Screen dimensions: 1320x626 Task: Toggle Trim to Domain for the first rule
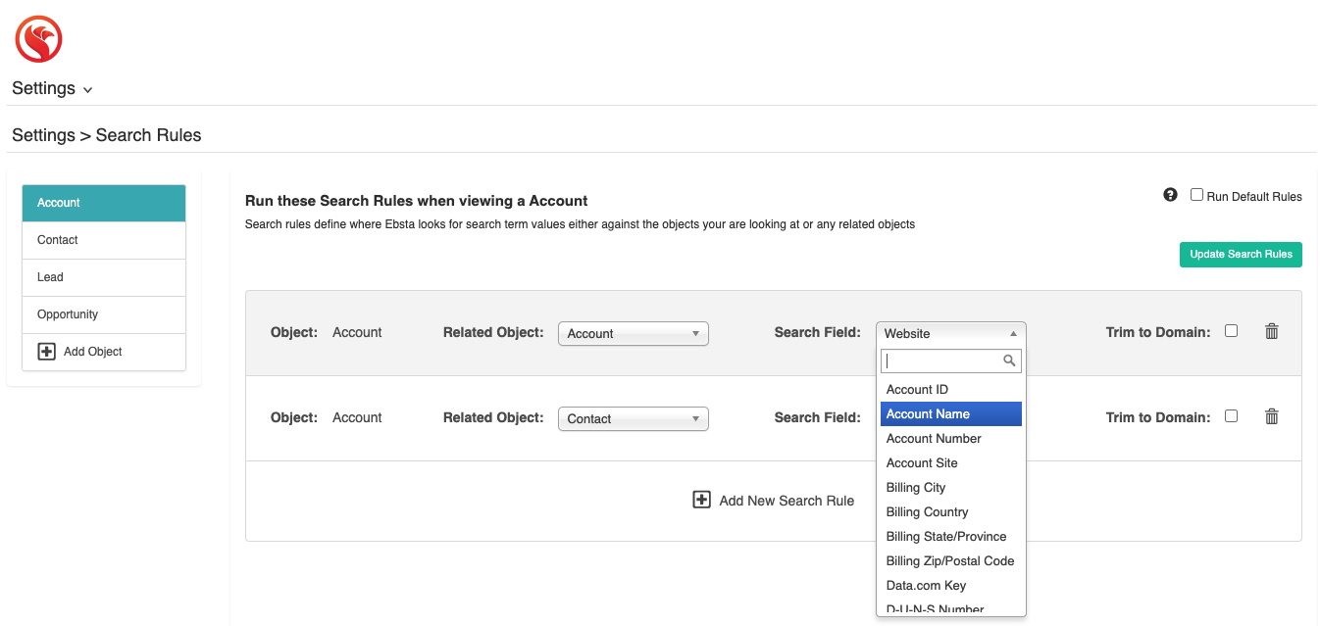click(1231, 331)
